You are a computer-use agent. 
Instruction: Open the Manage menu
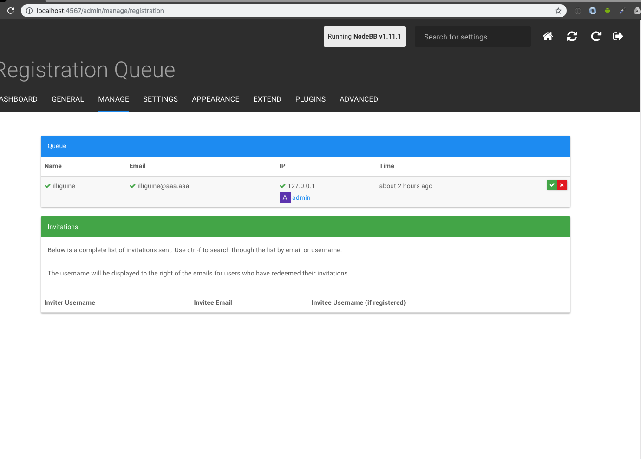(x=113, y=99)
